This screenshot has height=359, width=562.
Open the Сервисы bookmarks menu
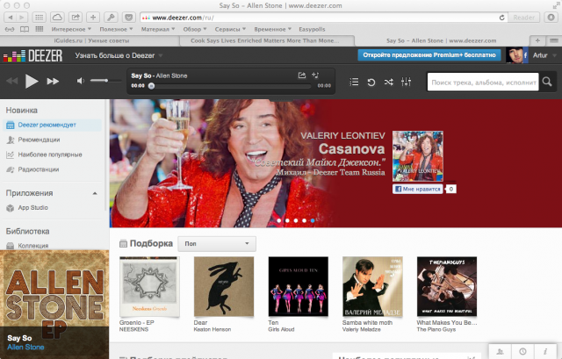(230, 29)
